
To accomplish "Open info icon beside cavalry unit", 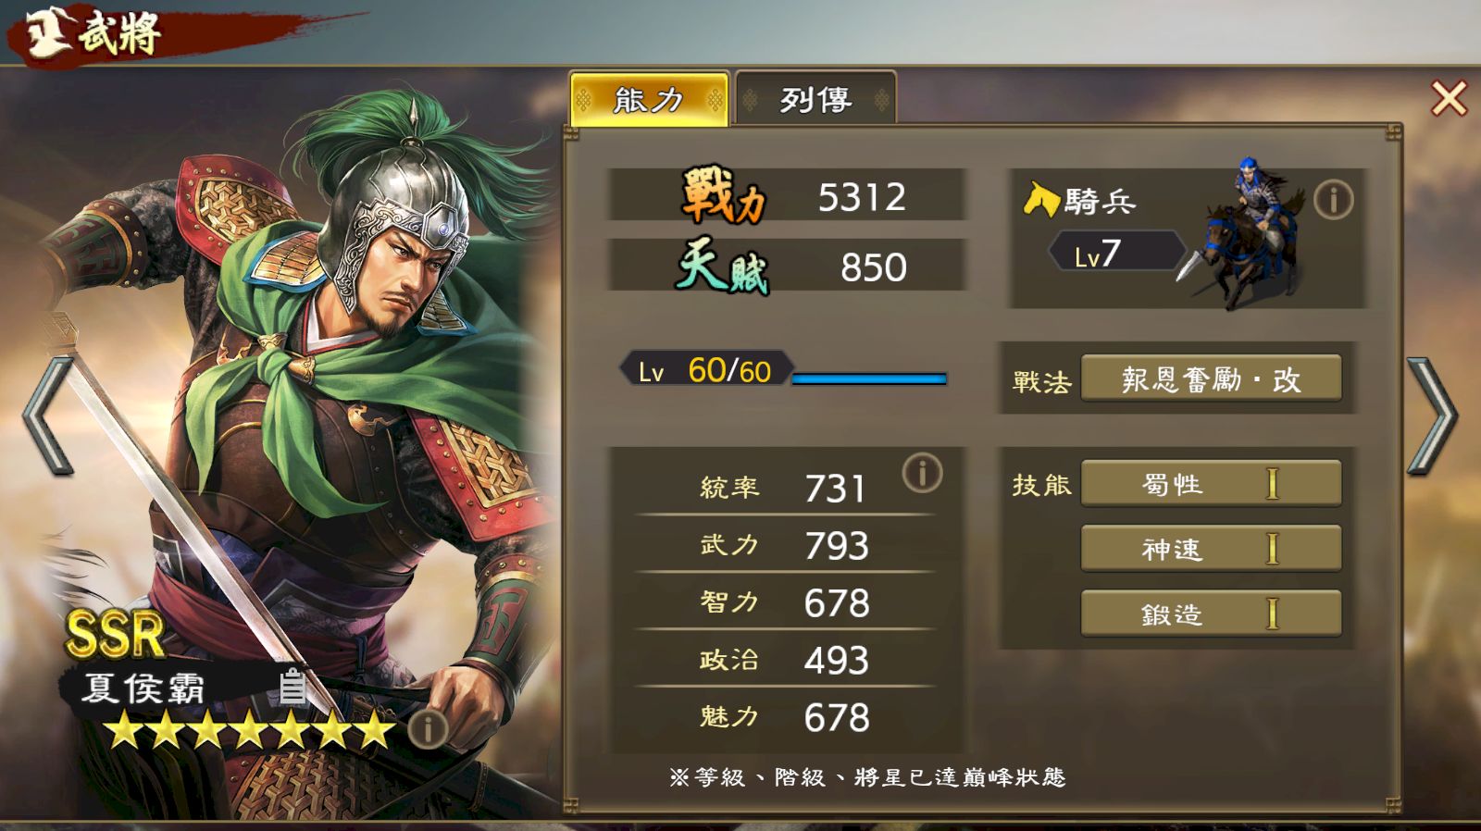I will coord(1333,200).
